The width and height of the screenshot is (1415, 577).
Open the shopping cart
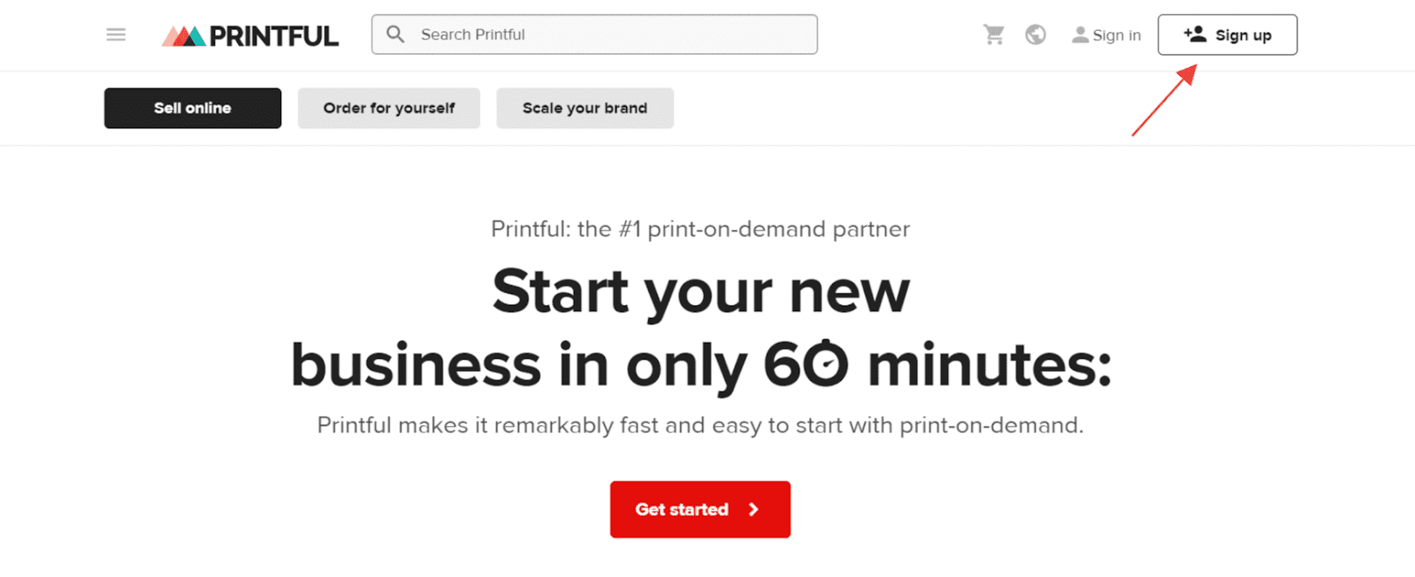coord(993,34)
